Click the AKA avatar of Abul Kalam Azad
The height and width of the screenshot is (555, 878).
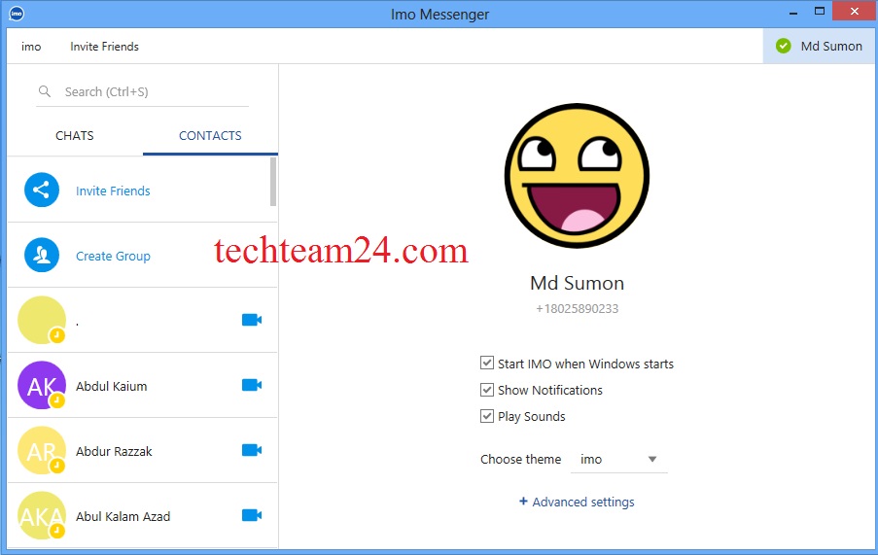(42, 515)
